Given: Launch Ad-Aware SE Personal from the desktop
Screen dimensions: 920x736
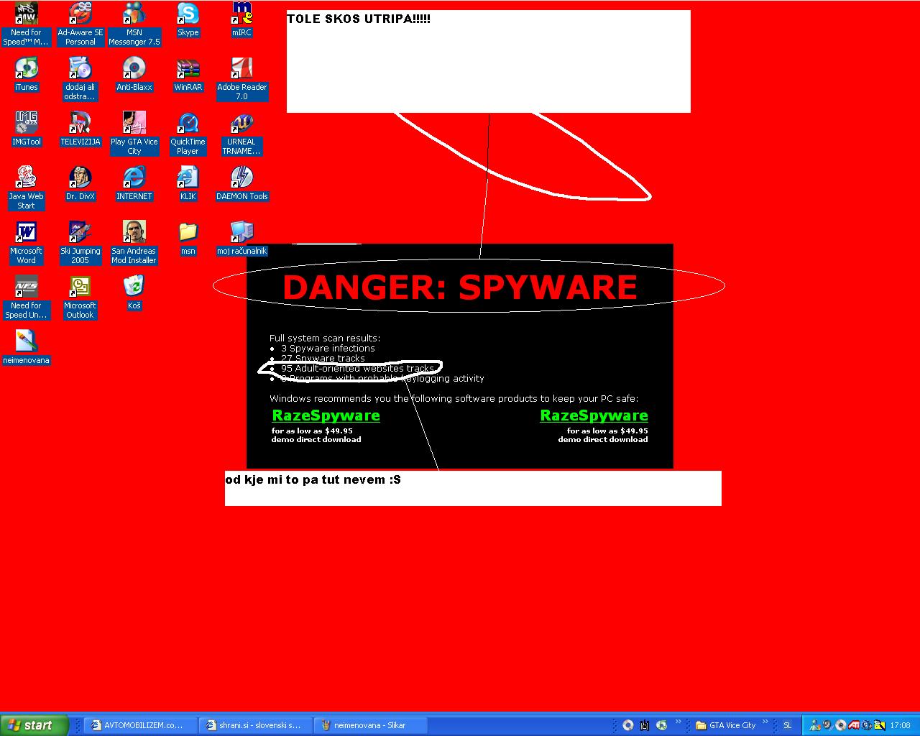Looking at the screenshot, I should point(80,24).
